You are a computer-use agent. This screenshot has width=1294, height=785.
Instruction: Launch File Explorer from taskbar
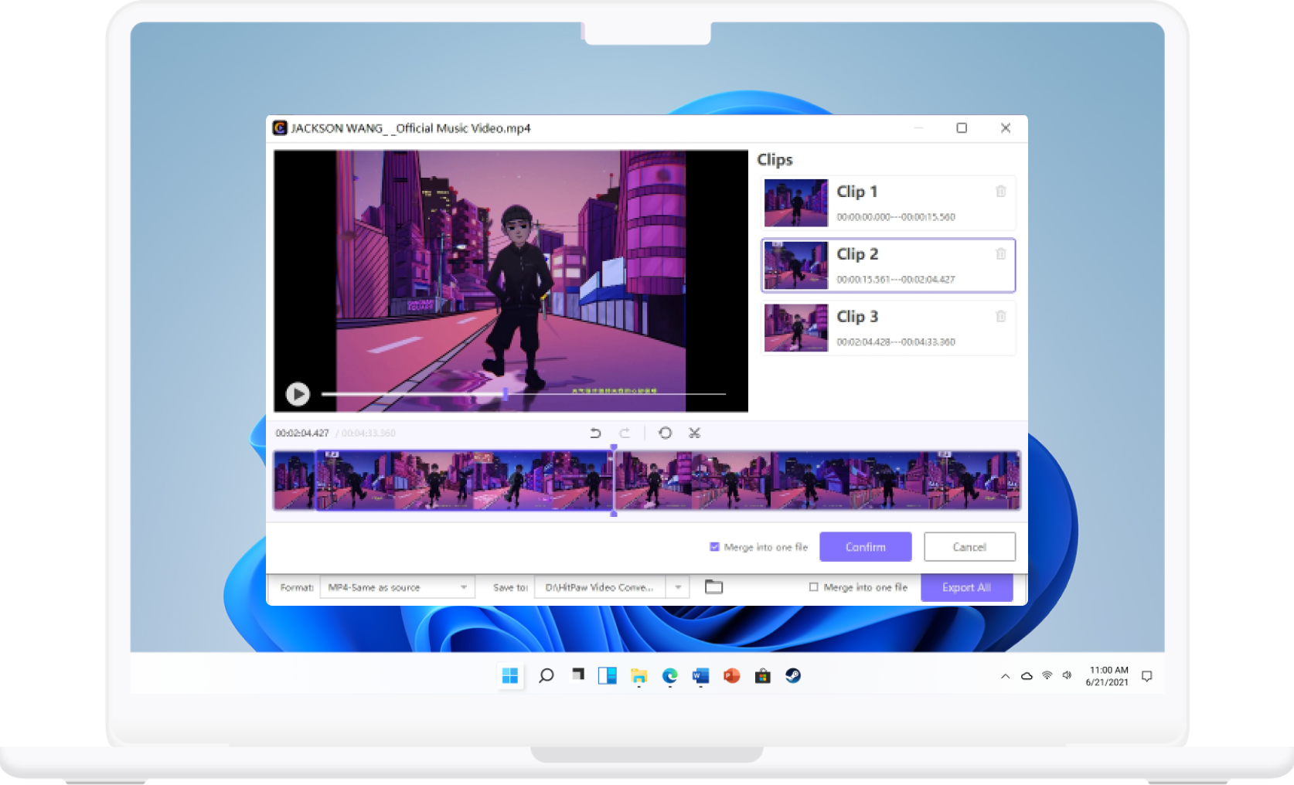[x=638, y=676]
